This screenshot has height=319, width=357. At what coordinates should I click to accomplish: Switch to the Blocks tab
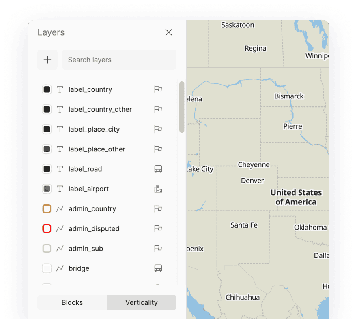point(72,302)
